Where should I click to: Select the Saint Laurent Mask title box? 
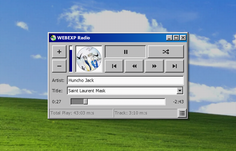[x=125, y=91]
